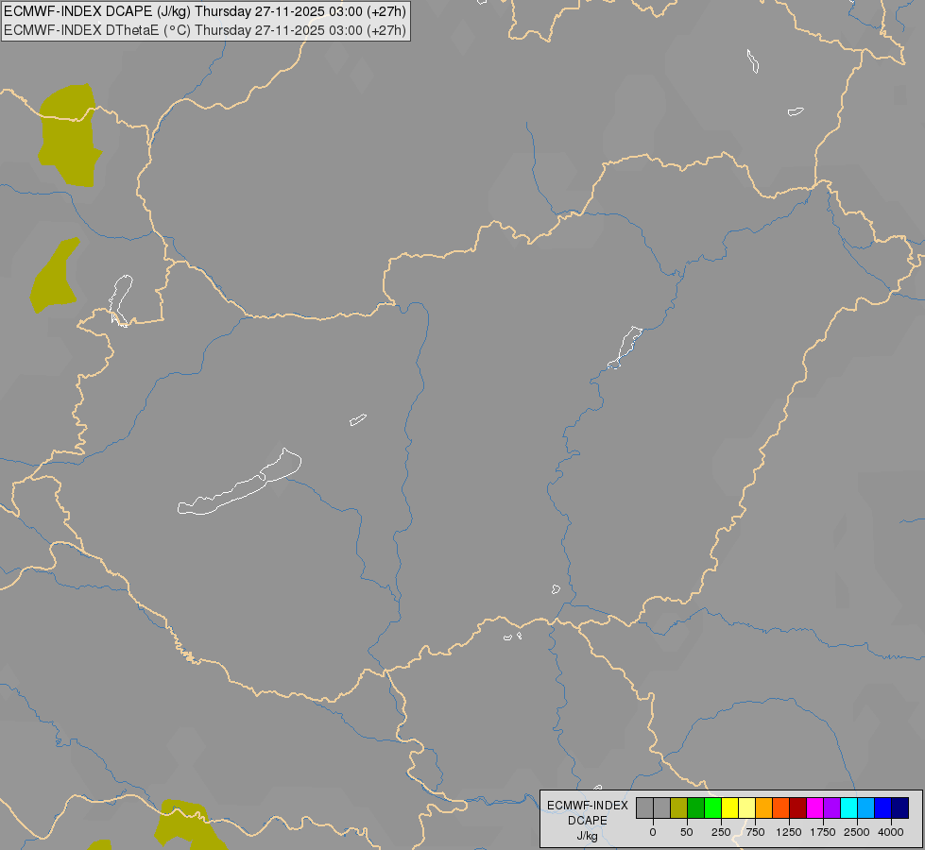Pick the orange legend swatch
925x850 pixels.
click(764, 808)
